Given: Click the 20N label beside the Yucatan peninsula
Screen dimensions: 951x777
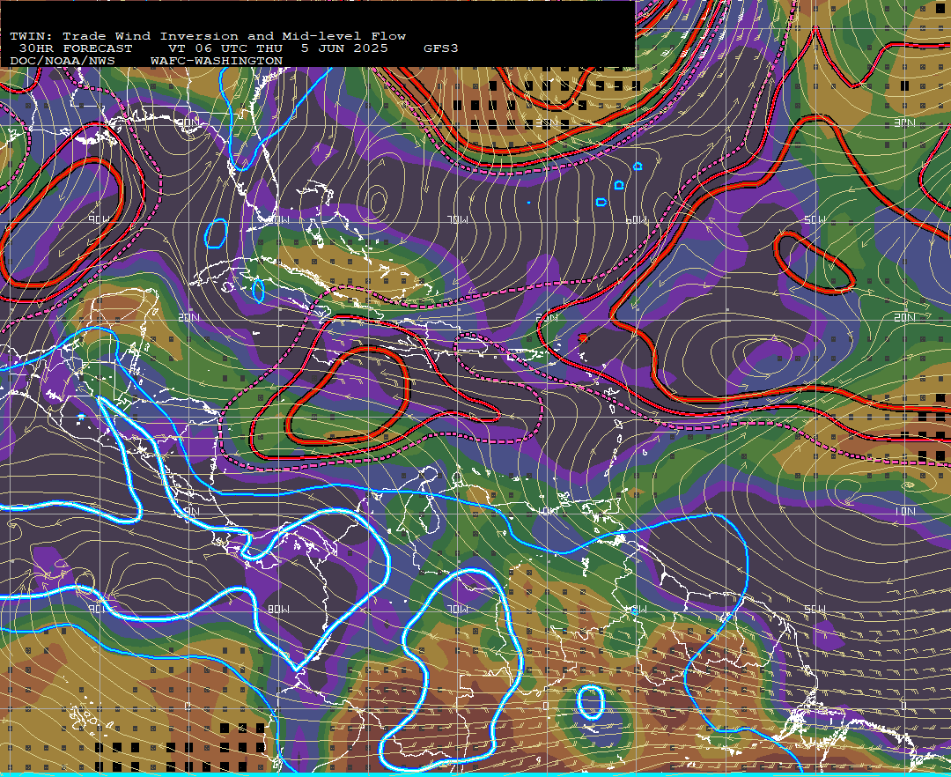Looking at the screenshot, I should click(188, 317).
